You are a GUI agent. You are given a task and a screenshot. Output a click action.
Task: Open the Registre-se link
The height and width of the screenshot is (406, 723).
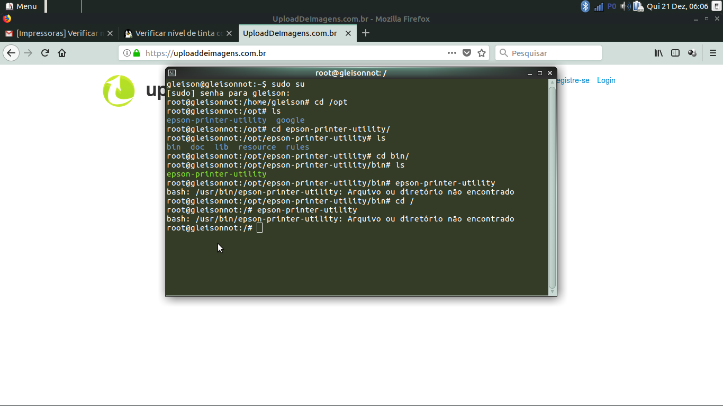[x=573, y=80]
